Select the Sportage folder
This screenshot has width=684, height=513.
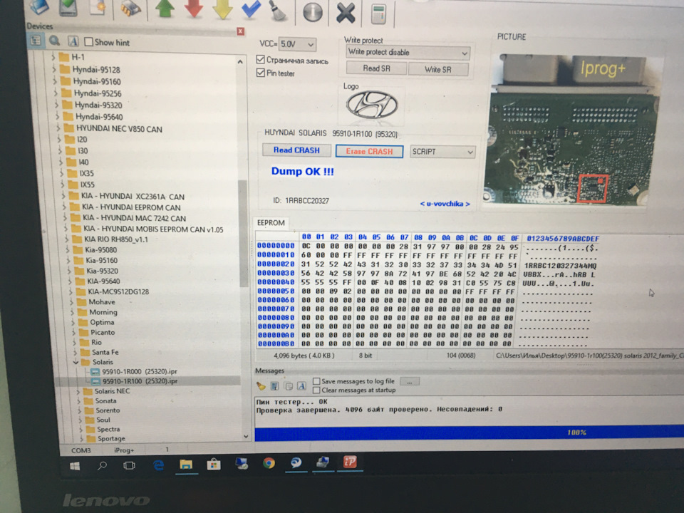[x=111, y=438]
